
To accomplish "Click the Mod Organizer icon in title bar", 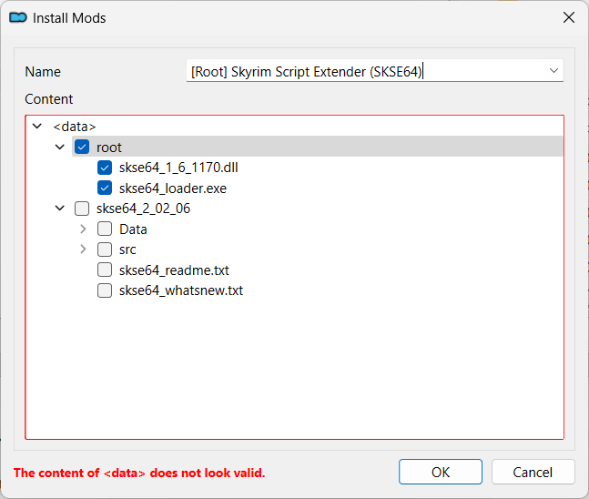I will click(17, 17).
